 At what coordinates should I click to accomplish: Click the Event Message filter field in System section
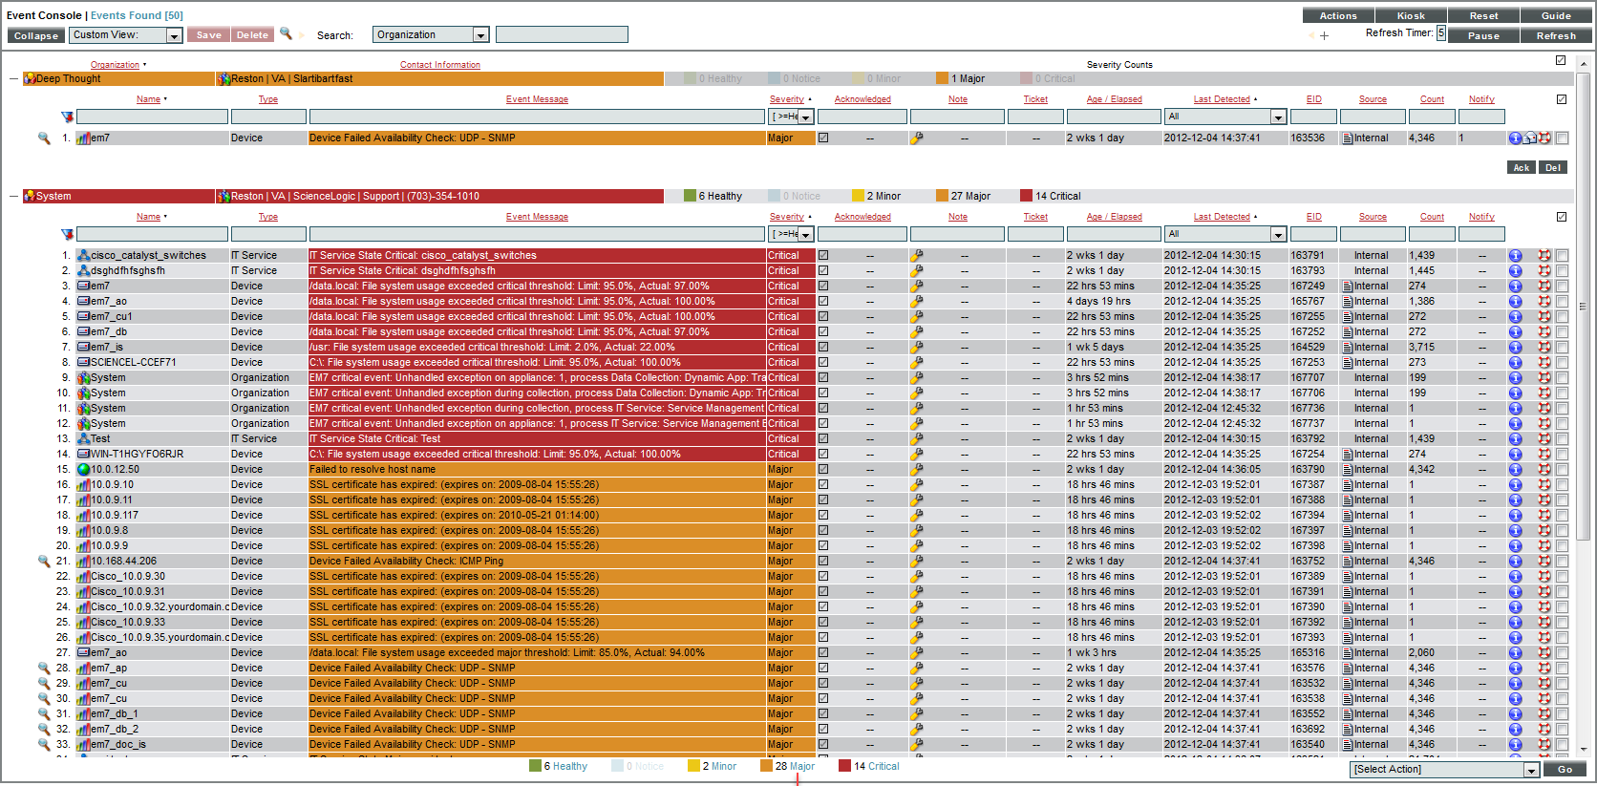(x=537, y=234)
